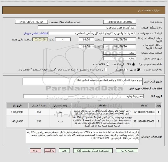This screenshot has height=162, width=168.
Task: Click the response deadline date 1401/08/28
Action: tap(120, 40)
